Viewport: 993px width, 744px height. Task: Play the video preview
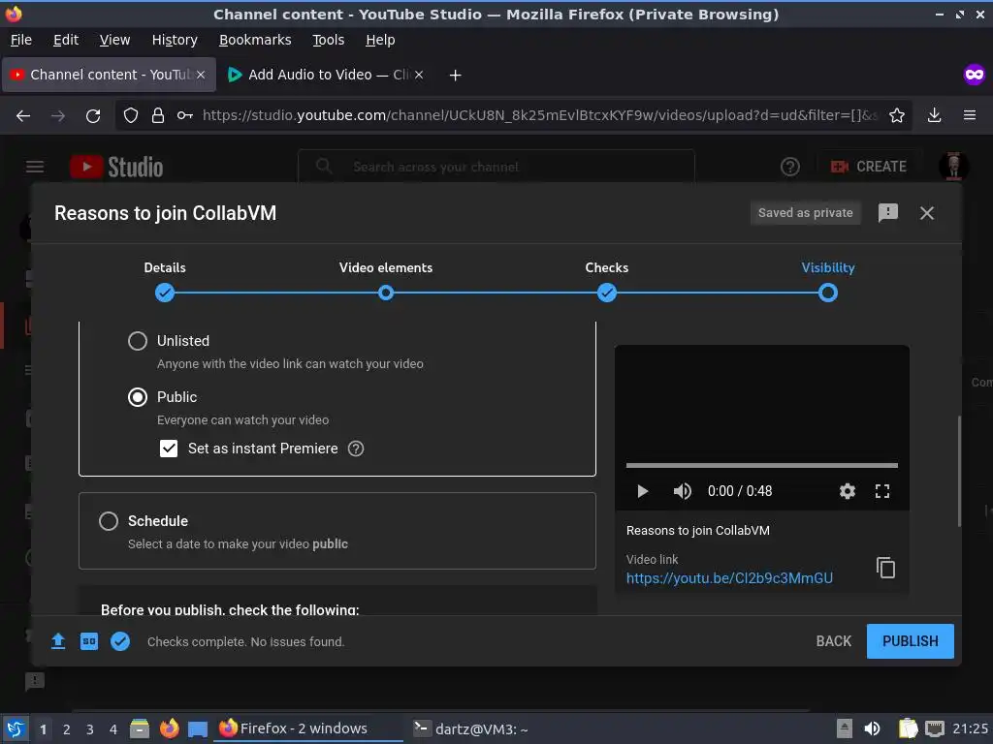642,491
